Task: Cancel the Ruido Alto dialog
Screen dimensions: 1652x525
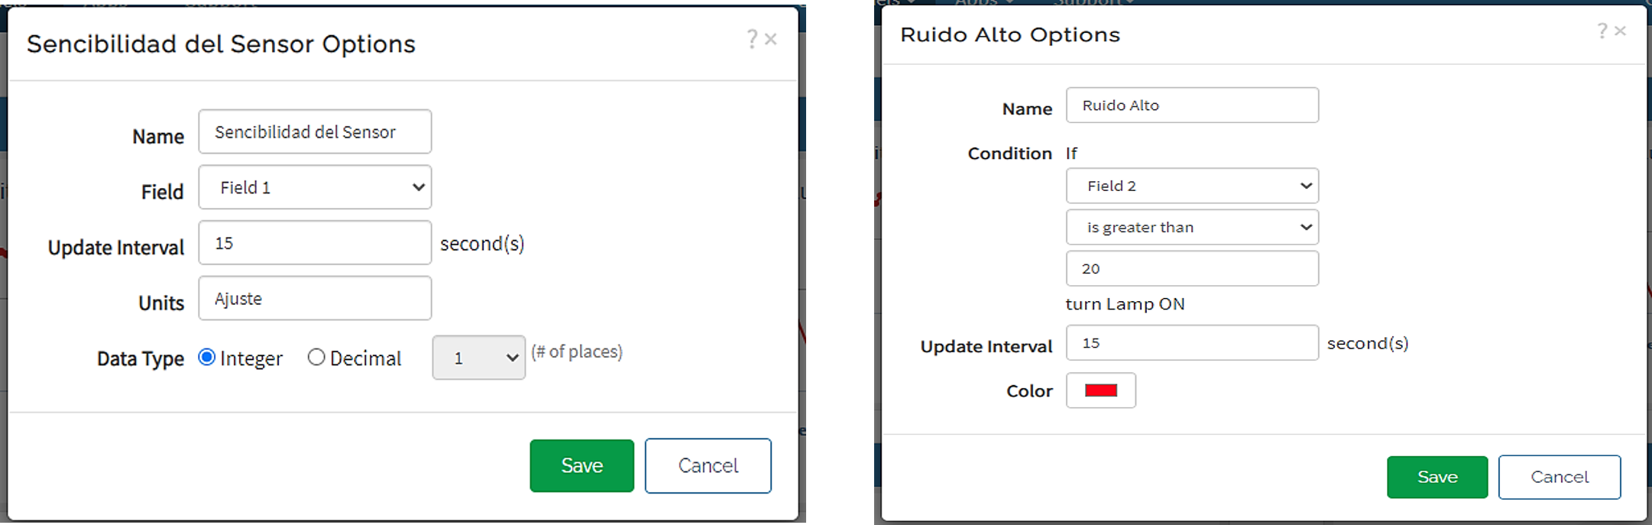Action: [1559, 477]
